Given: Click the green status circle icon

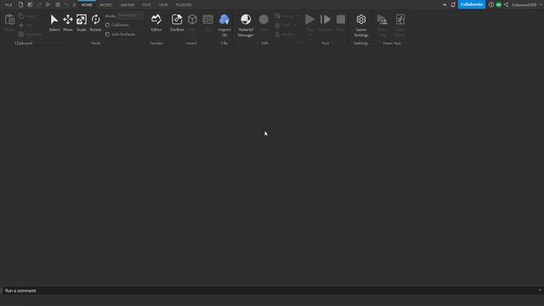Looking at the screenshot, I should 499,5.
